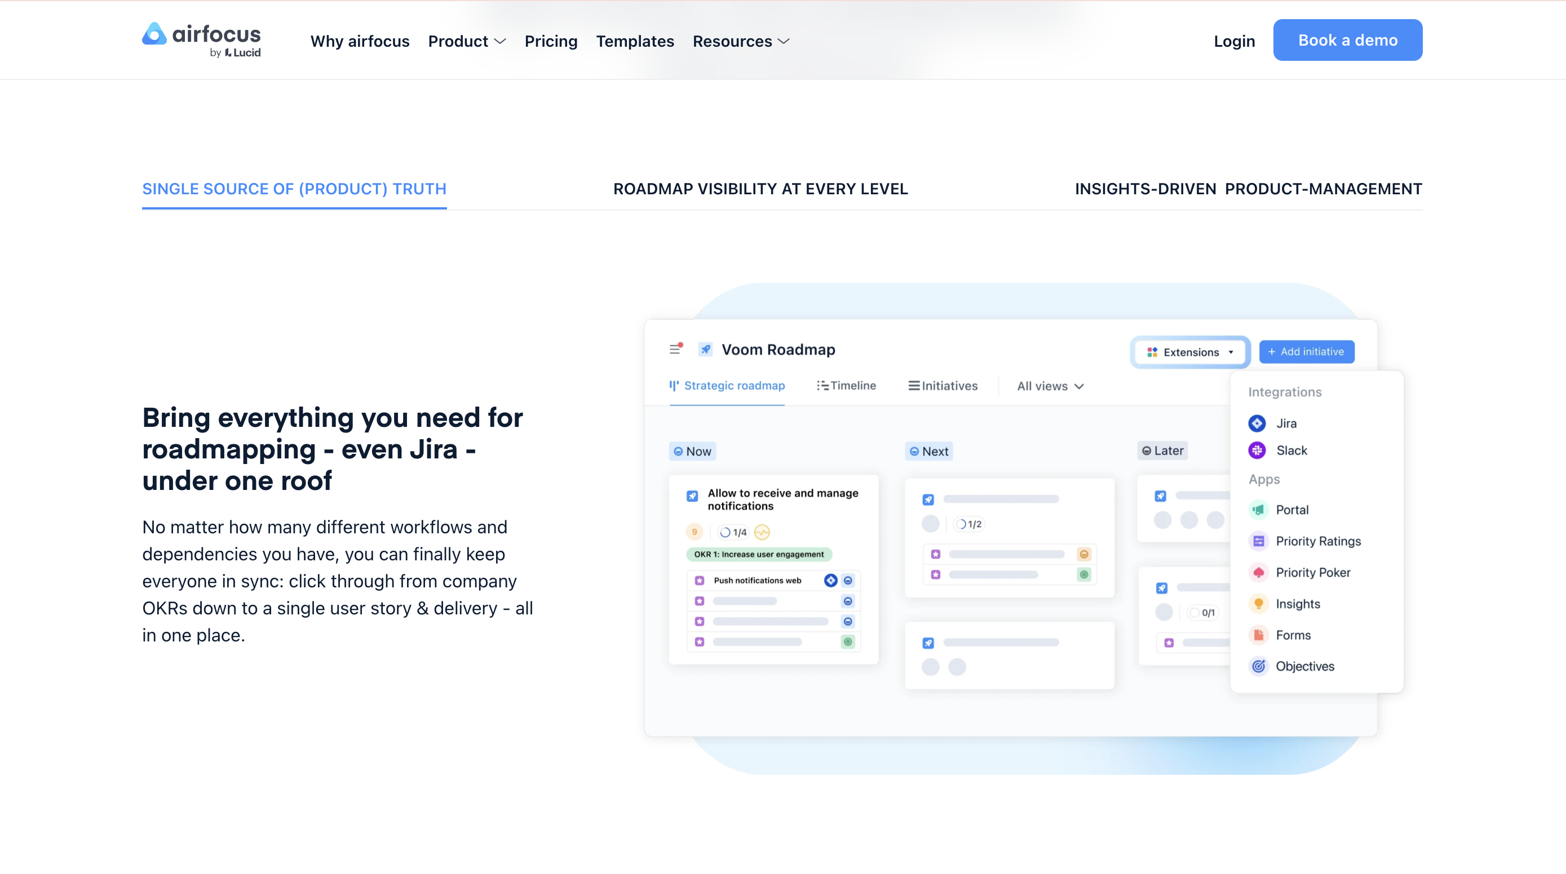
Task: Switch to the Timeline view tab
Action: (846, 386)
